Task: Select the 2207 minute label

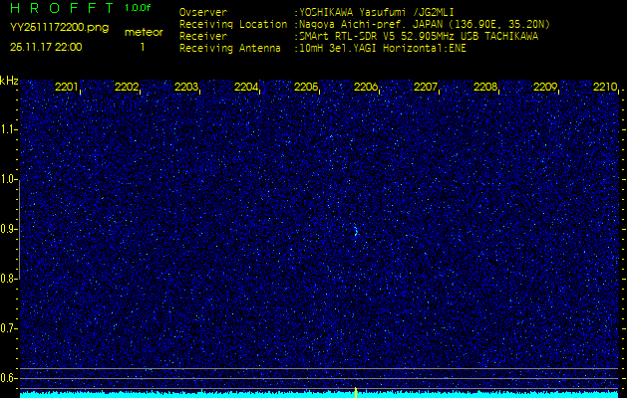Action: point(426,87)
